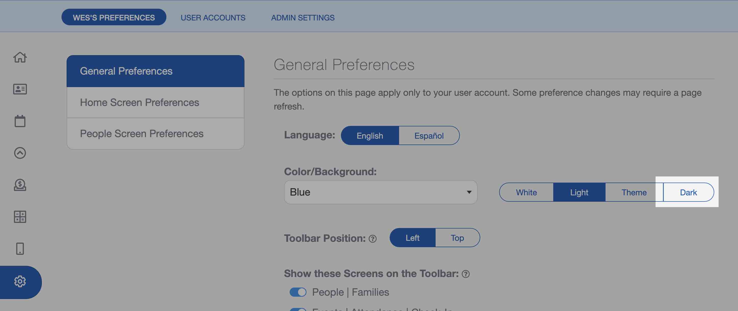738x311 pixels.
Task: Select the Dark background option
Action: point(688,192)
